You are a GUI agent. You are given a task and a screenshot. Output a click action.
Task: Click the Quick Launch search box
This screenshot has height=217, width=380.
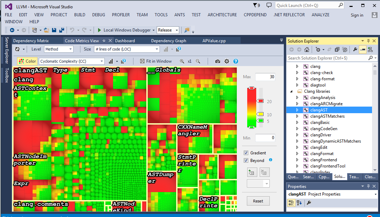click(x=310, y=5)
